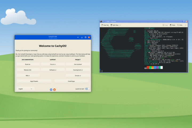Viewport: 192px width, 128px height.
Task: Click the 'OS: CachyOS x86_64' line
Action: tap(151, 31)
